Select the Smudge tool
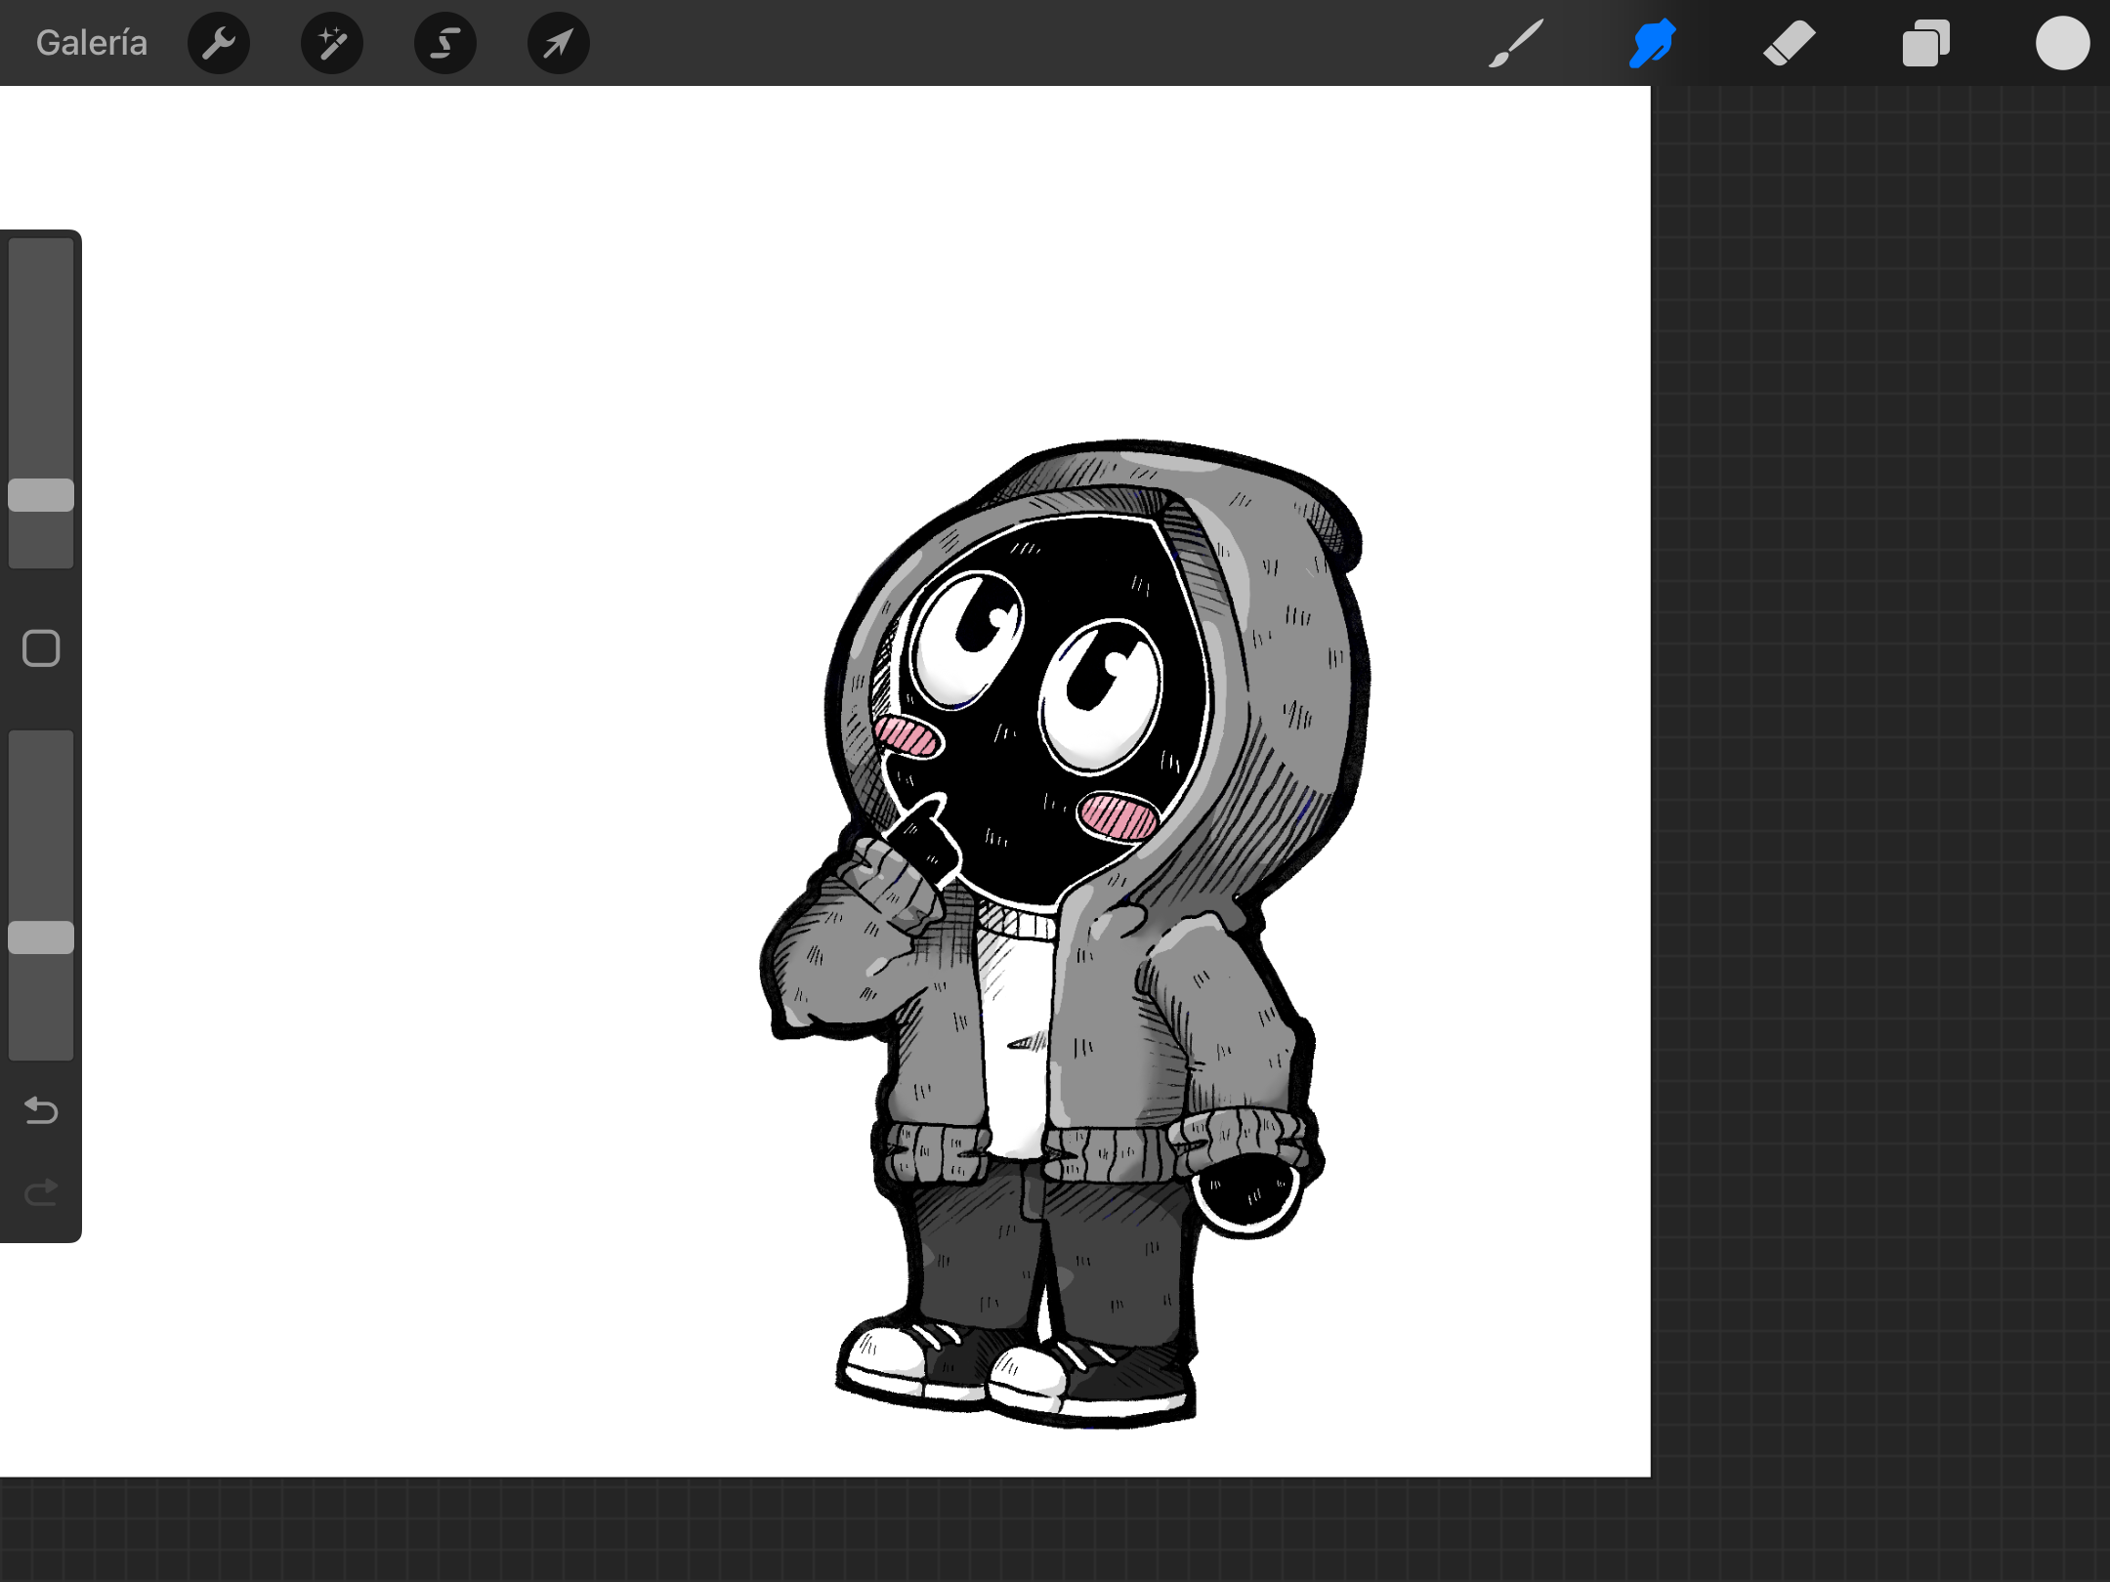This screenshot has width=2110, height=1582. click(x=1653, y=43)
